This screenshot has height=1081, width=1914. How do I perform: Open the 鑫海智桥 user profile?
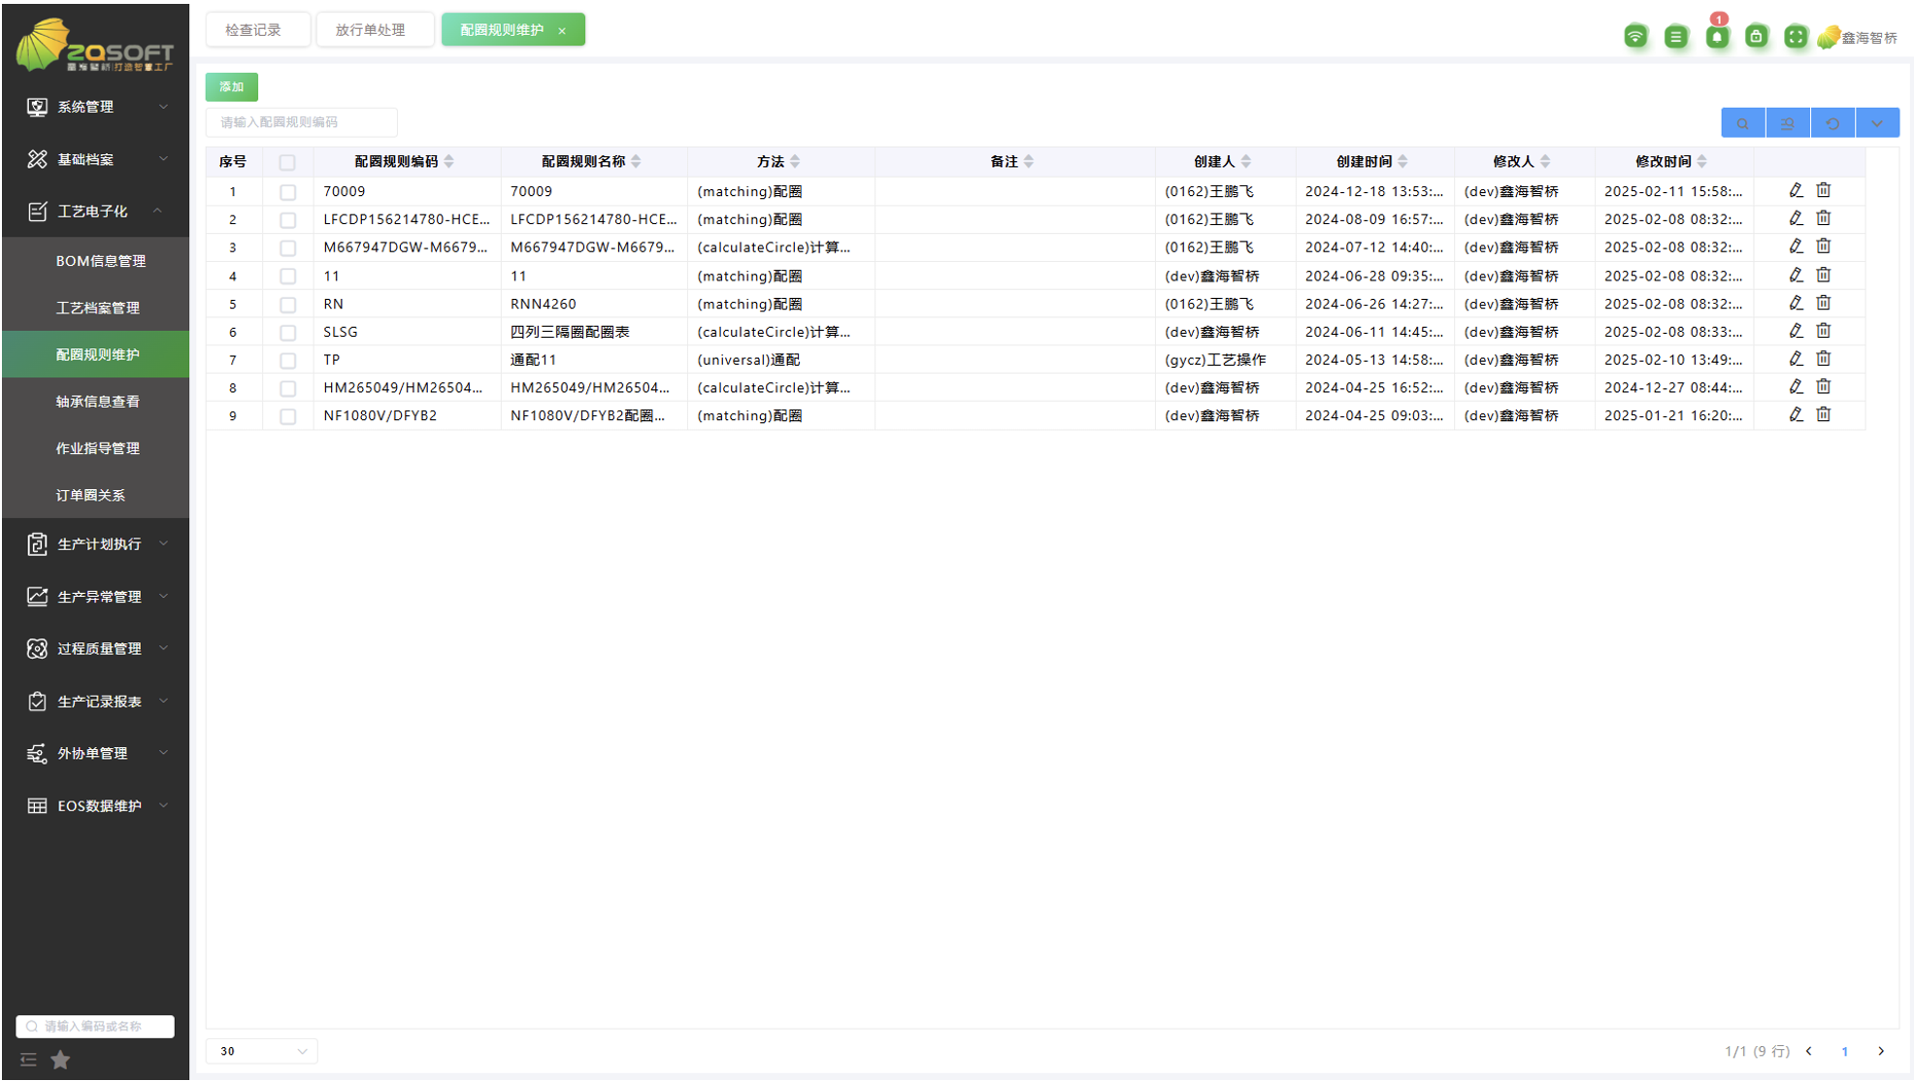click(1858, 38)
